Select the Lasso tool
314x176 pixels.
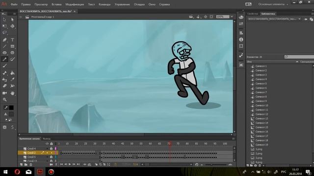4,32
